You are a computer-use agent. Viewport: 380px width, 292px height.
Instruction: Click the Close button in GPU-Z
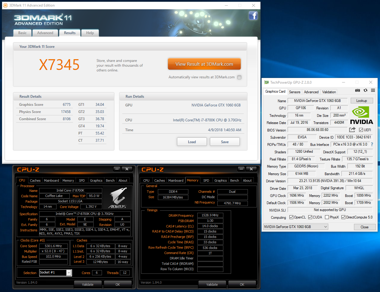pos(364,227)
